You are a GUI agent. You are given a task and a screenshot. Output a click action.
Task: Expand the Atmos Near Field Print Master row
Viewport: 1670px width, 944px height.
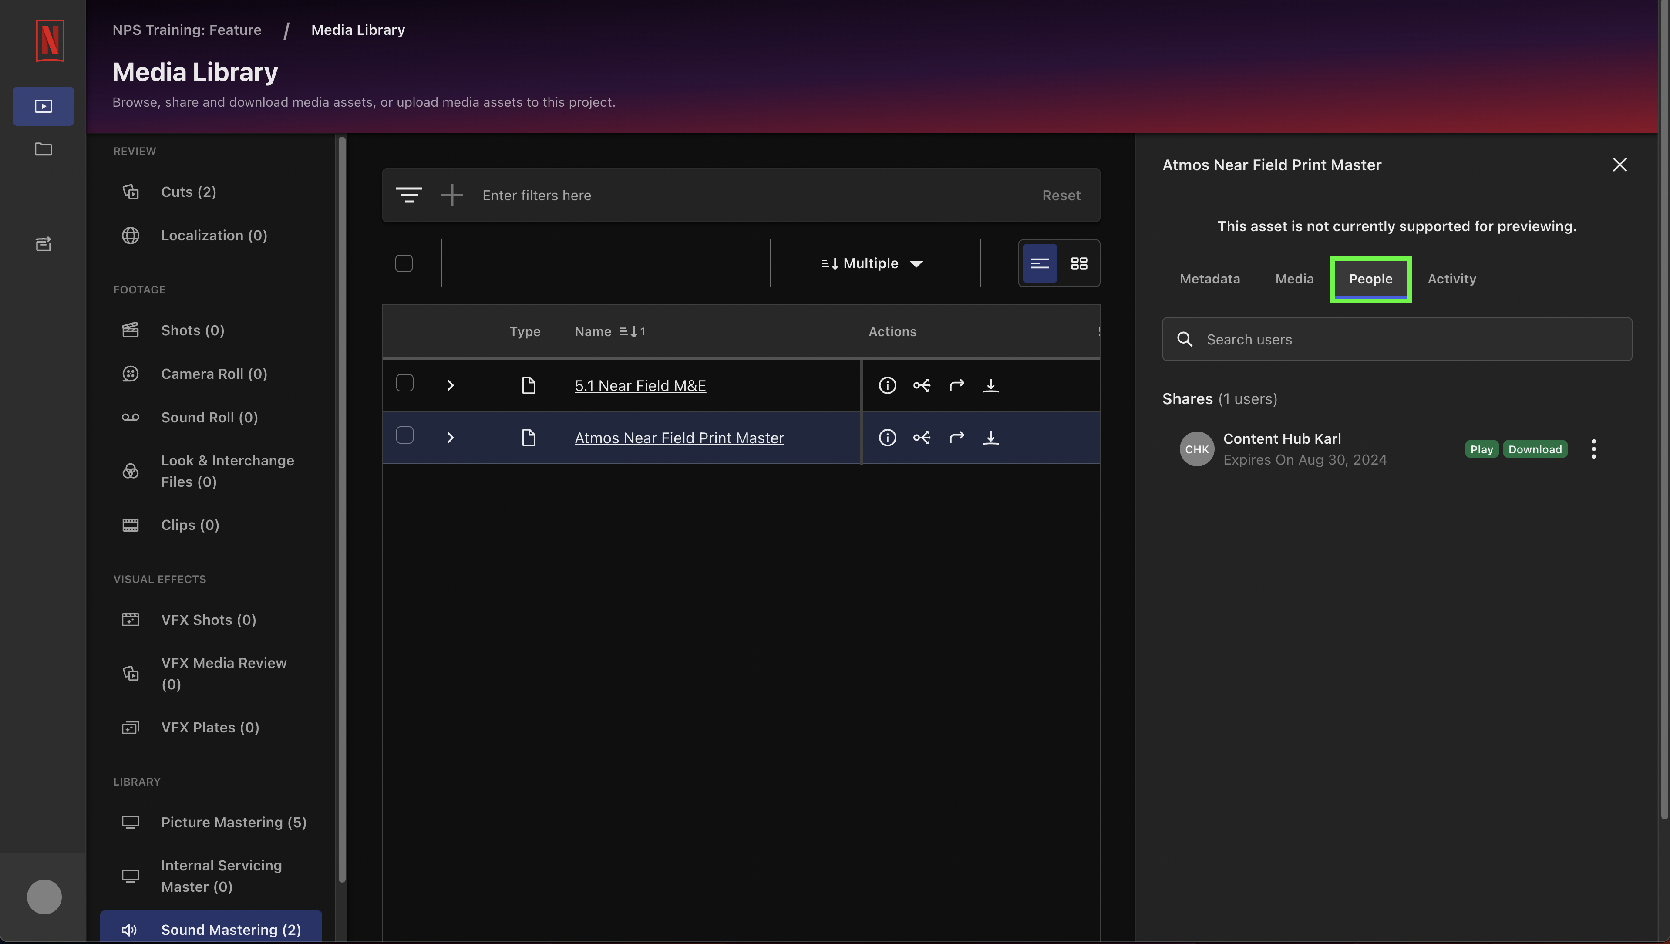[x=451, y=438]
